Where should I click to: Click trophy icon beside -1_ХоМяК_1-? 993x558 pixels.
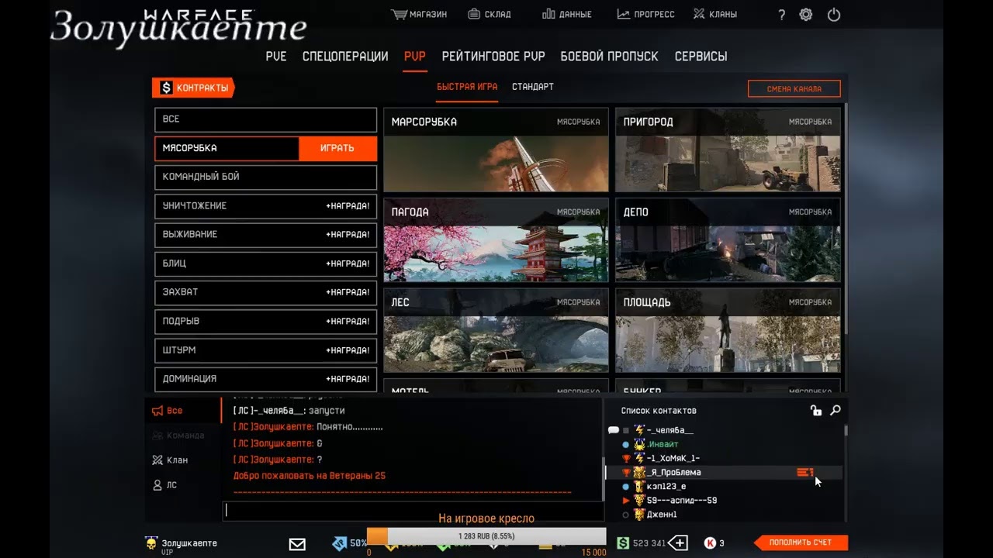(626, 459)
